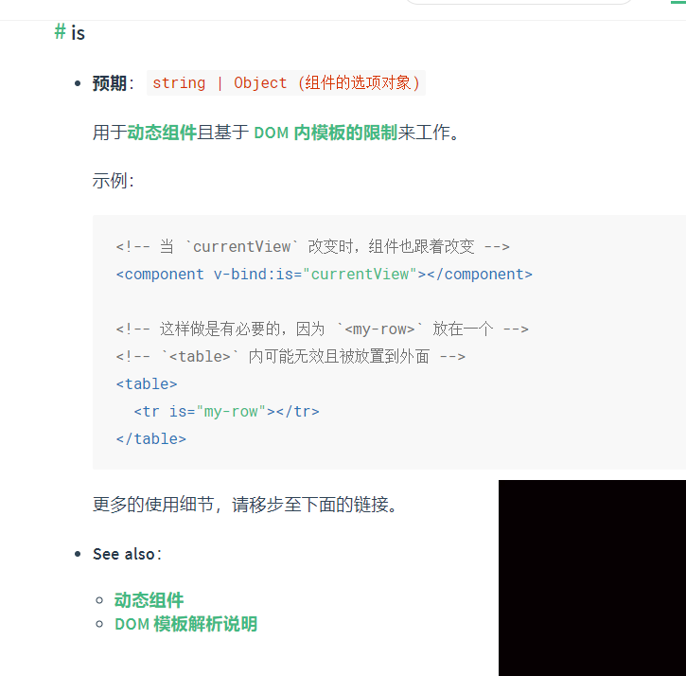This screenshot has height=676, width=686.
Task: Open the 动态组件 link in the description sentence
Action: (x=162, y=133)
